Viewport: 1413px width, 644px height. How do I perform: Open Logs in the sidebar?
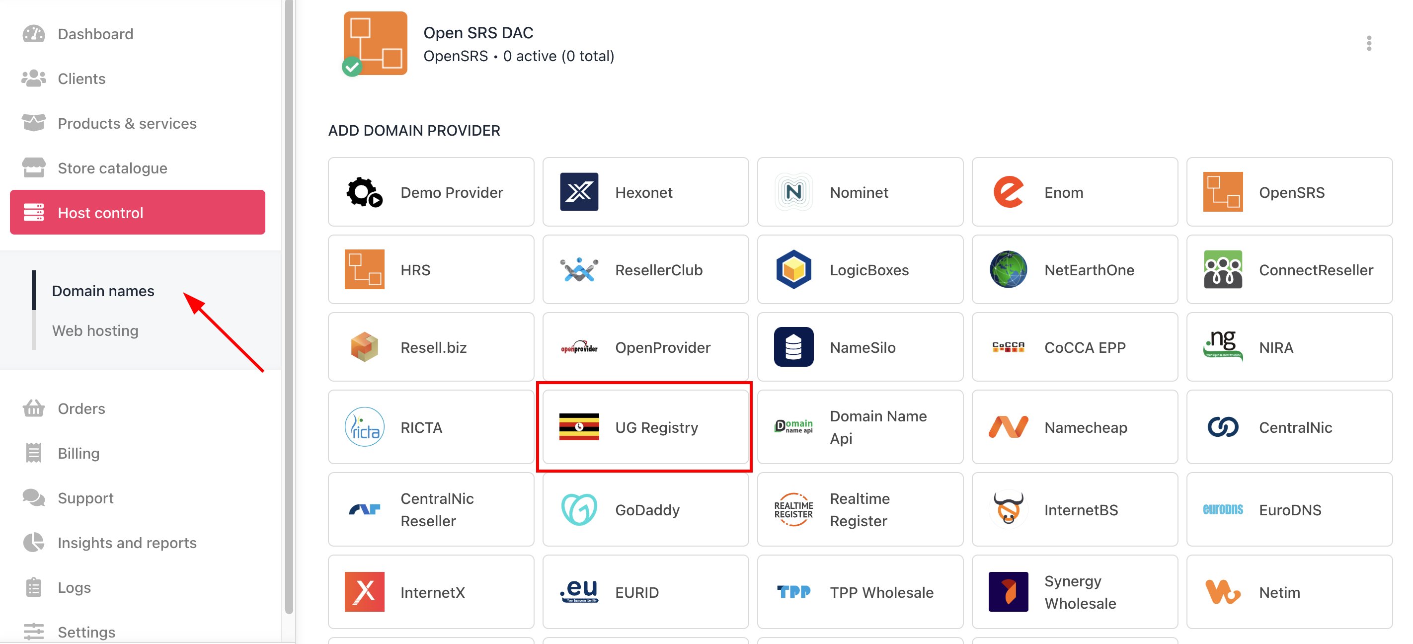[x=137, y=587]
